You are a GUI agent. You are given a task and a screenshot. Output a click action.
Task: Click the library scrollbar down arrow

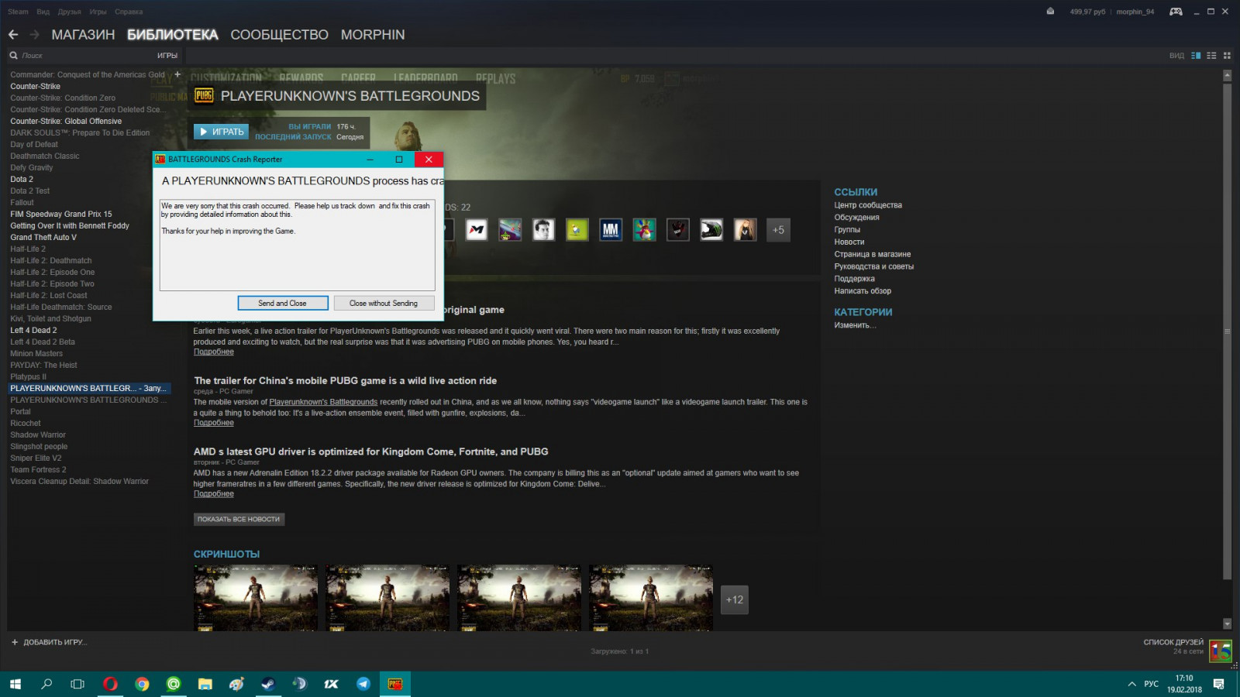point(1227,623)
